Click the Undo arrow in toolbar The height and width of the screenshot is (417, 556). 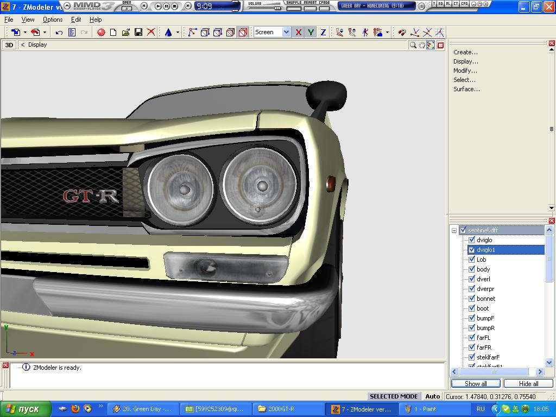click(59, 33)
